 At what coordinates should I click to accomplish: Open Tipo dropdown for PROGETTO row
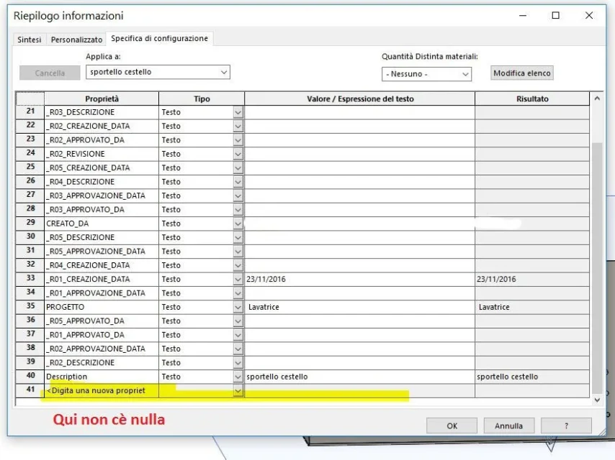click(x=238, y=307)
